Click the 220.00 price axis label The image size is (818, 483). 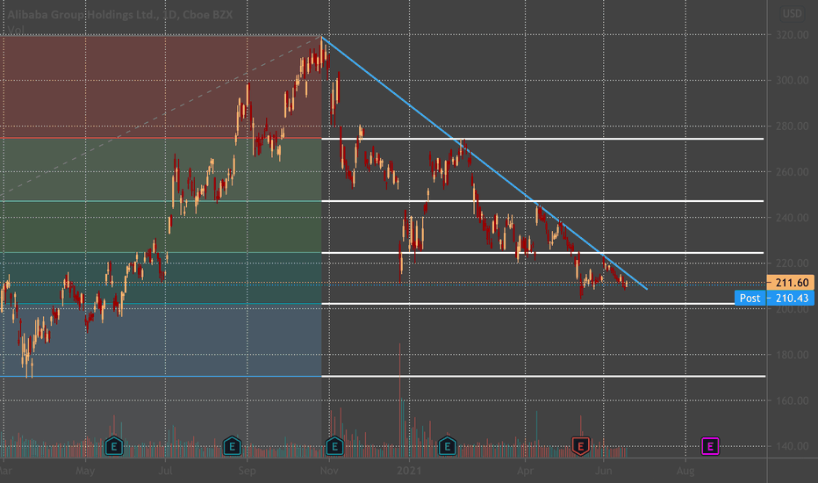coord(792,263)
